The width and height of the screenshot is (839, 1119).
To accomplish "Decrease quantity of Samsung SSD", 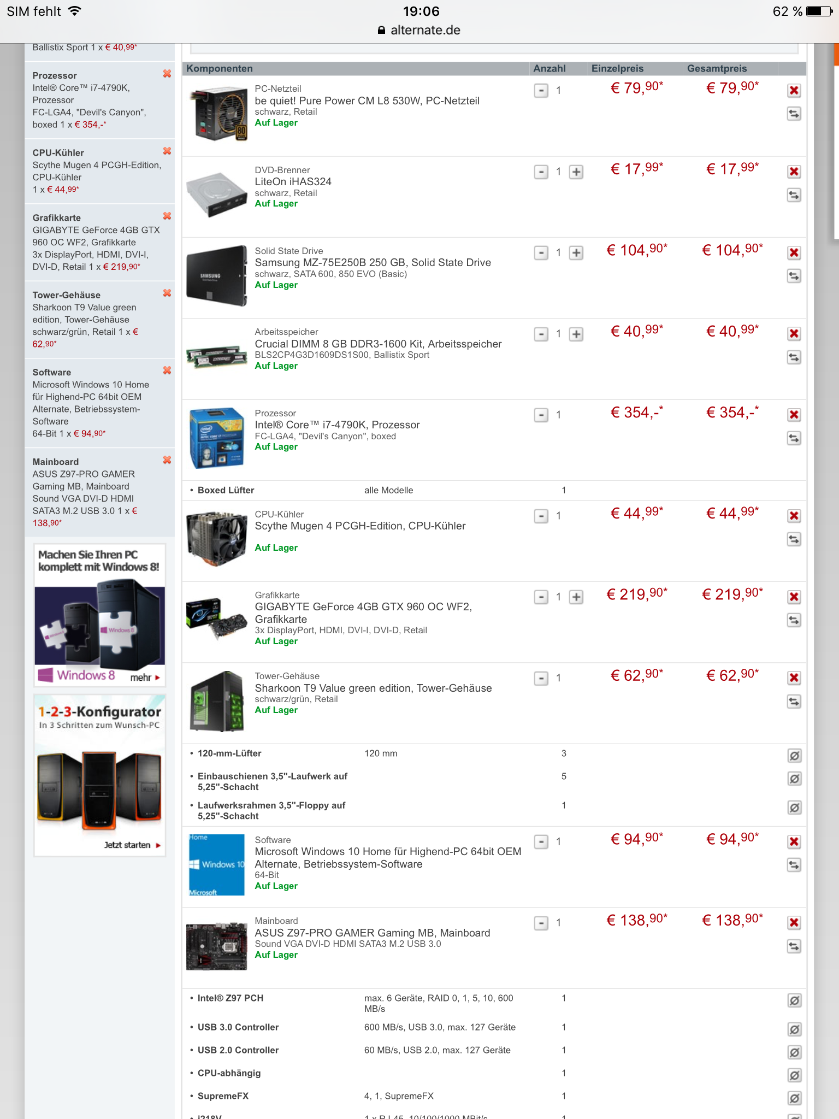I will [541, 253].
